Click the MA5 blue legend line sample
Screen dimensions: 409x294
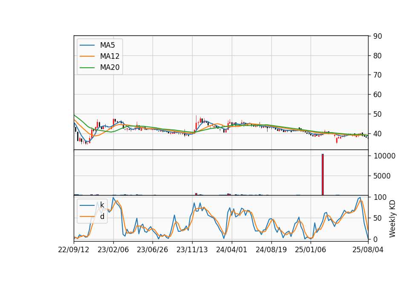pyautogui.click(x=87, y=45)
